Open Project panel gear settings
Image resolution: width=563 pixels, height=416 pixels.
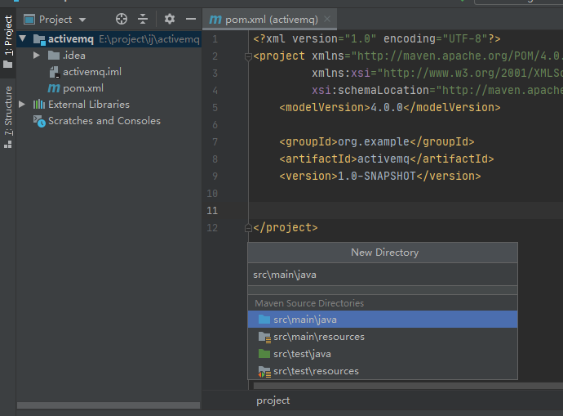point(170,19)
